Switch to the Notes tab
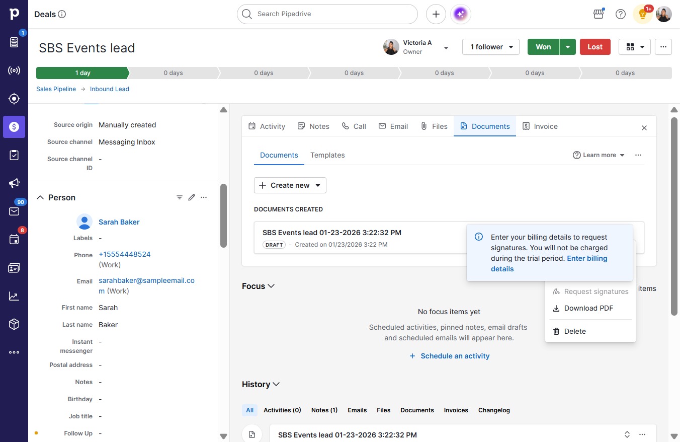The width and height of the screenshot is (680, 442). pyautogui.click(x=313, y=126)
